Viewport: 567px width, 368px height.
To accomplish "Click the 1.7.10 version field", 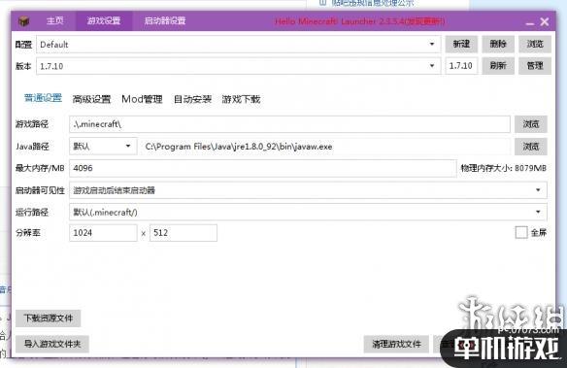I will coord(461,66).
